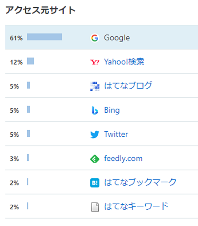Click the B! Hatena Bookmark icon
The width and height of the screenshot is (198, 226).
pos(95,183)
